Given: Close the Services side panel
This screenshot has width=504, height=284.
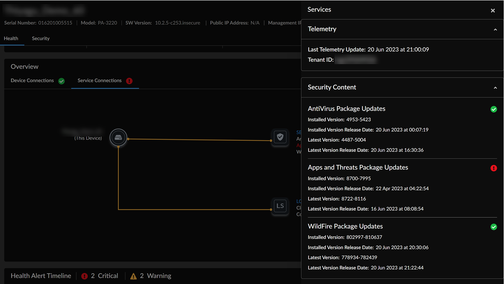Looking at the screenshot, I should point(493,11).
